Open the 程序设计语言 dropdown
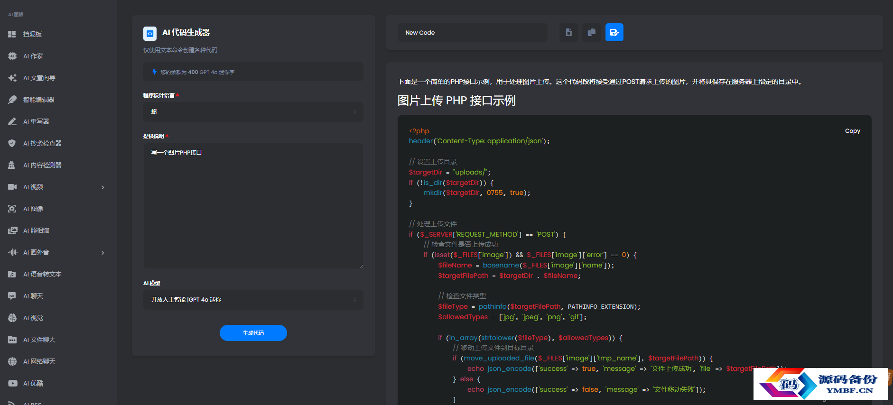 coord(253,112)
